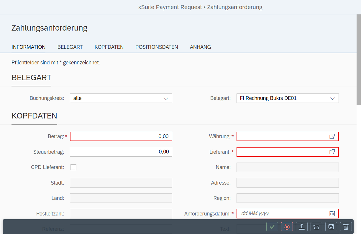The width and height of the screenshot is (361, 234).
Task: Click the green checkmark to submit the payment request
Action: point(272,227)
